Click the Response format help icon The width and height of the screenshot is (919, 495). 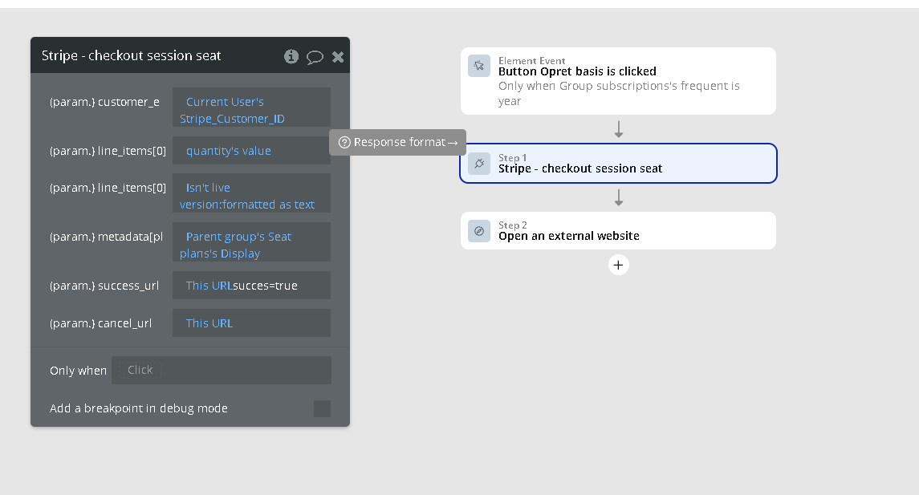coord(344,142)
